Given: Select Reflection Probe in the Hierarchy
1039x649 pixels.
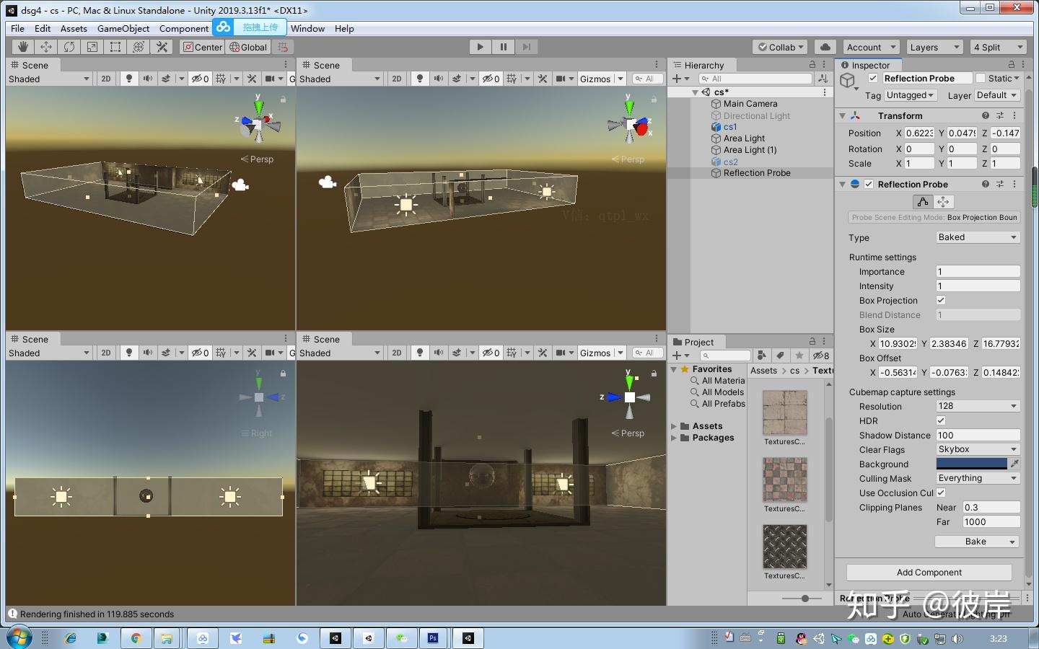Looking at the screenshot, I should tap(758, 172).
